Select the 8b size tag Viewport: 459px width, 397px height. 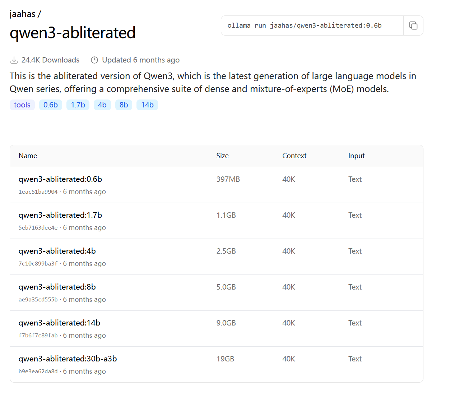[124, 105]
